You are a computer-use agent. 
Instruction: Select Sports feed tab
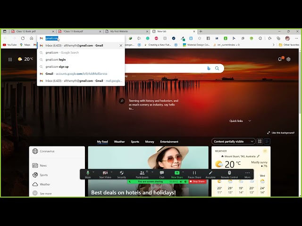pyautogui.click(x=135, y=142)
